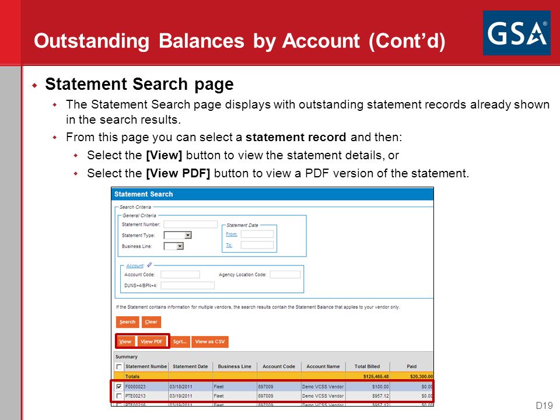Sort by Business Line column header

click(x=235, y=366)
